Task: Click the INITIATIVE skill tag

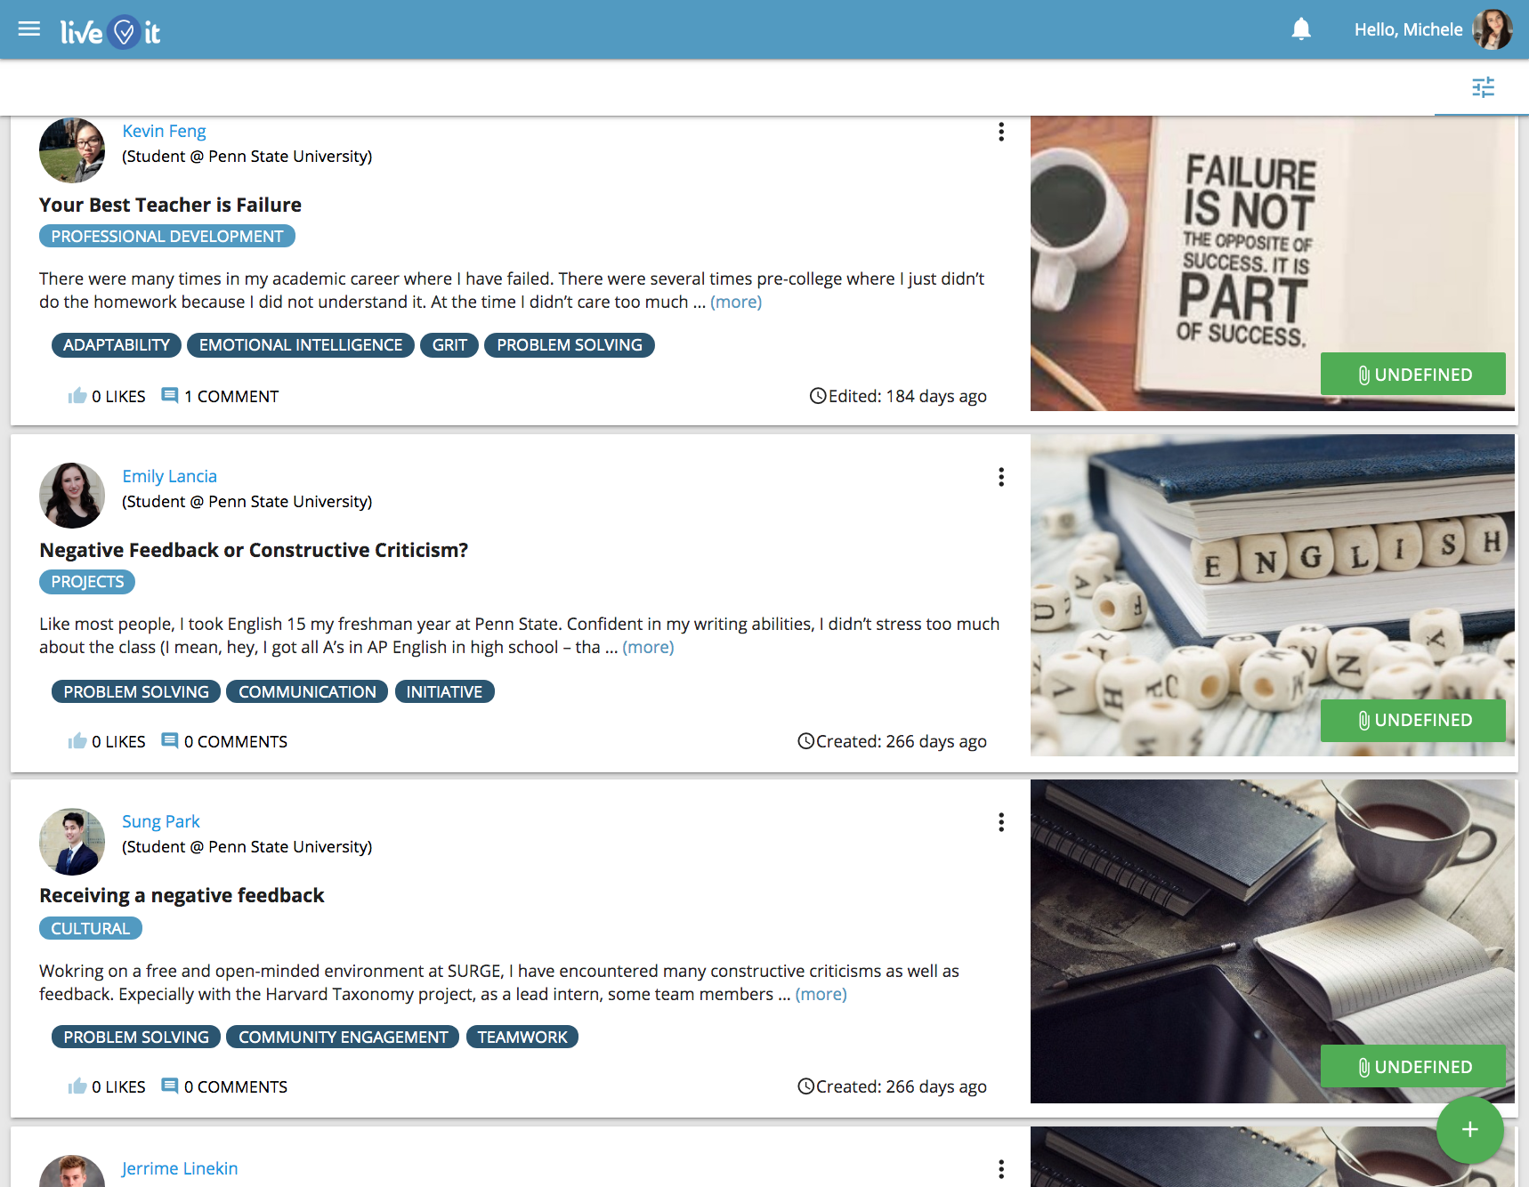Action: coord(444,691)
